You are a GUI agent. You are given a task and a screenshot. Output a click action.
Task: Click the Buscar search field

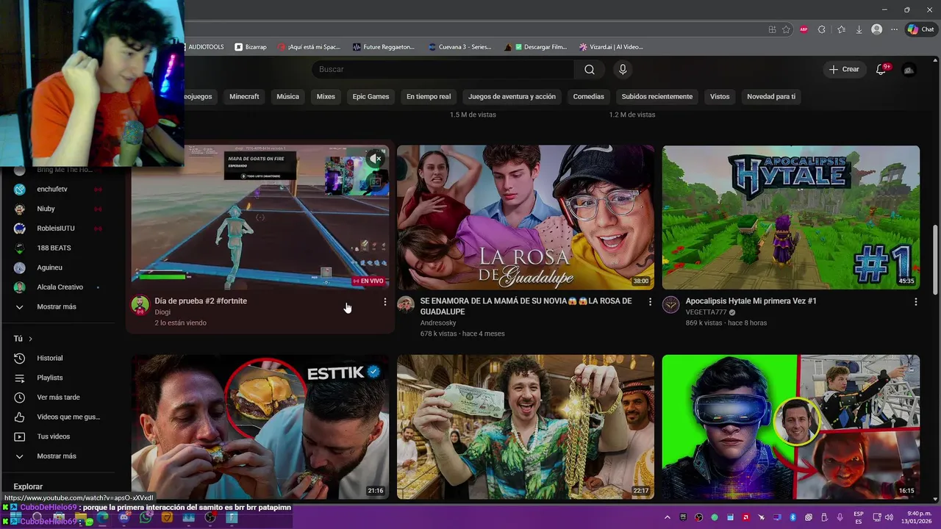(x=443, y=69)
